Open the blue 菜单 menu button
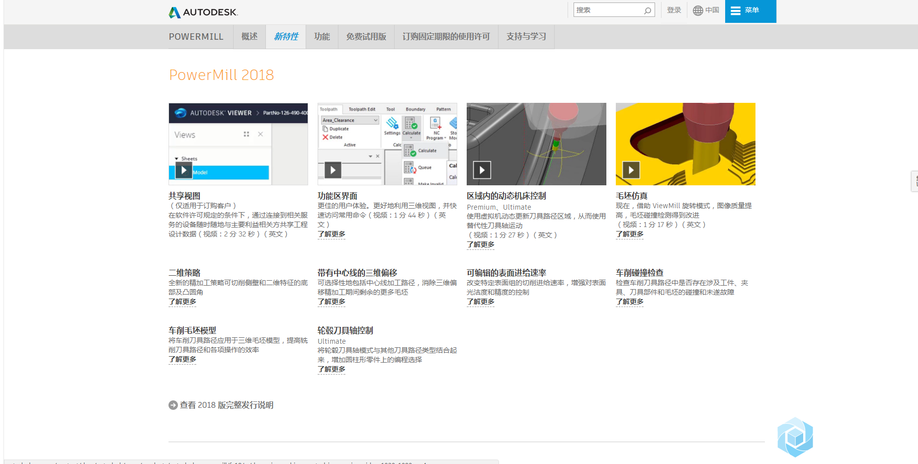 pos(751,11)
